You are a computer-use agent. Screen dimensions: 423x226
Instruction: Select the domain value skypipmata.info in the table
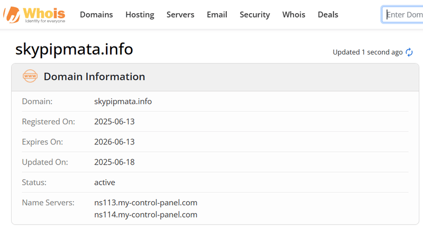(123, 101)
